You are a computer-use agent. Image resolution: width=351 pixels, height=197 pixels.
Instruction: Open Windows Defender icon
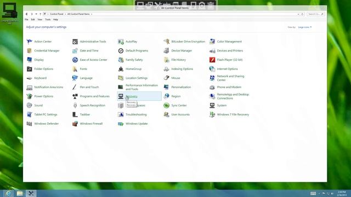point(29,124)
